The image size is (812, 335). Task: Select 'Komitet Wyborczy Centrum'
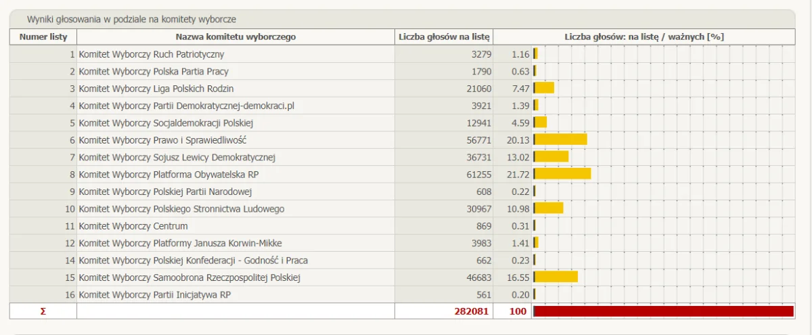tap(133, 226)
